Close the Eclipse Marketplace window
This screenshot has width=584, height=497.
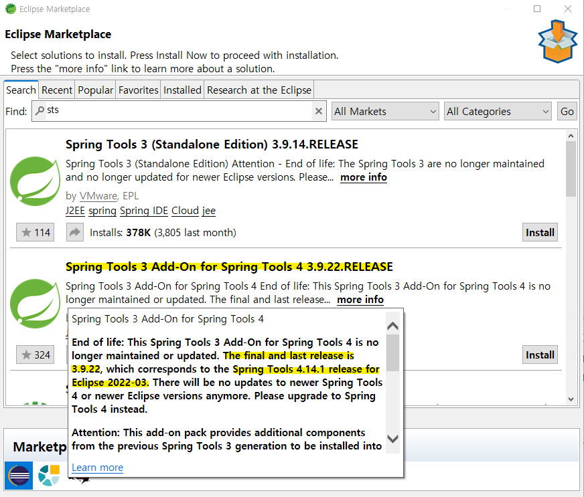(x=568, y=9)
